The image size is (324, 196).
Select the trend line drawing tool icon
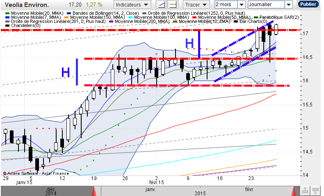click(162, 5)
